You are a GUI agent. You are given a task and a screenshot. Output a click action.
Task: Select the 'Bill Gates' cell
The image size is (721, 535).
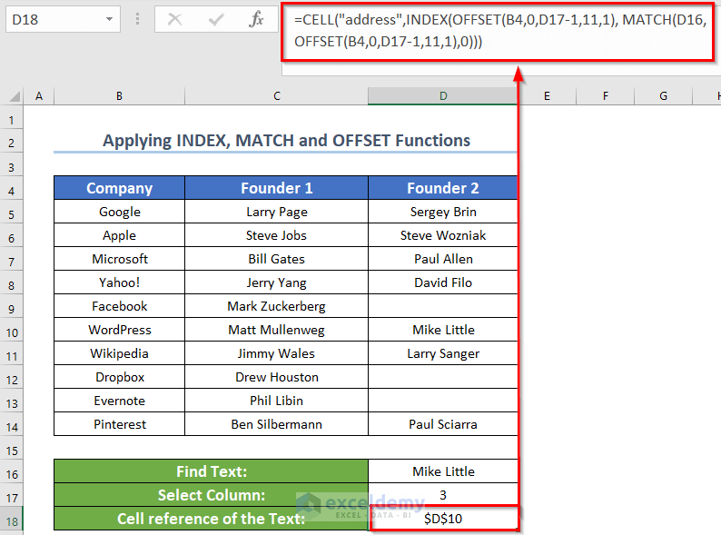click(x=276, y=259)
